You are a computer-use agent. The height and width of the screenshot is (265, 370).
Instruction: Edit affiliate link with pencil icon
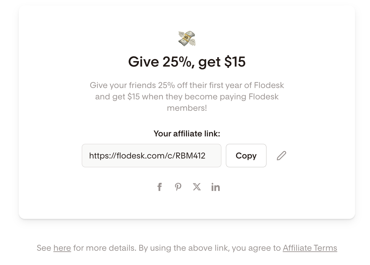pyautogui.click(x=281, y=156)
